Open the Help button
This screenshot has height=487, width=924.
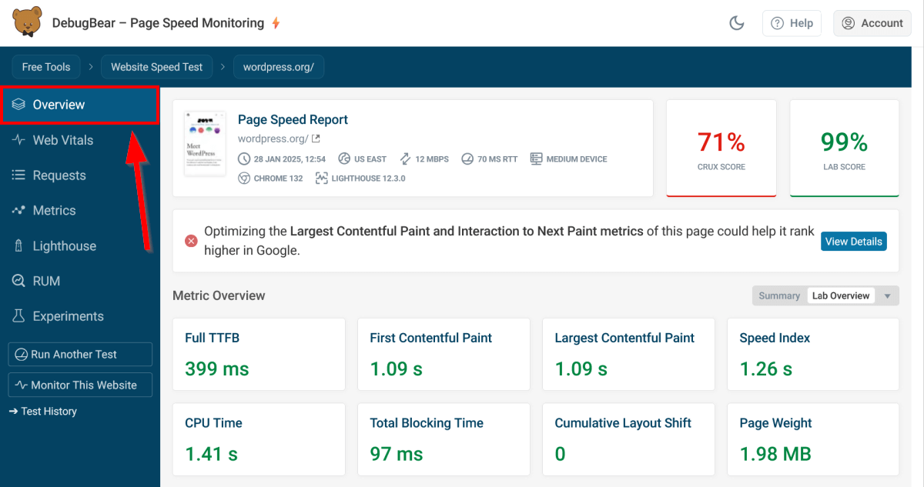pos(792,23)
